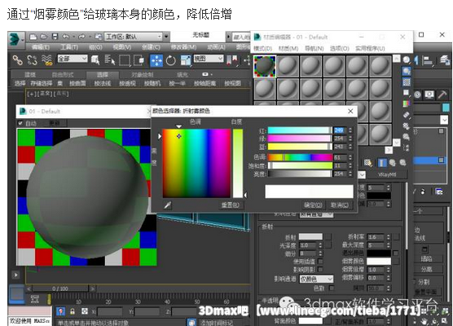Click the selection lock icon in status bar
The width and height of the screenshot is (453, 326).
pos(73,311)
